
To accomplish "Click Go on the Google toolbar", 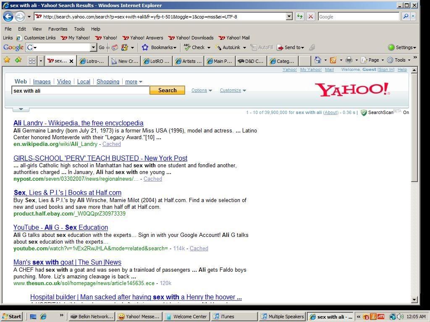I will 102,47.
